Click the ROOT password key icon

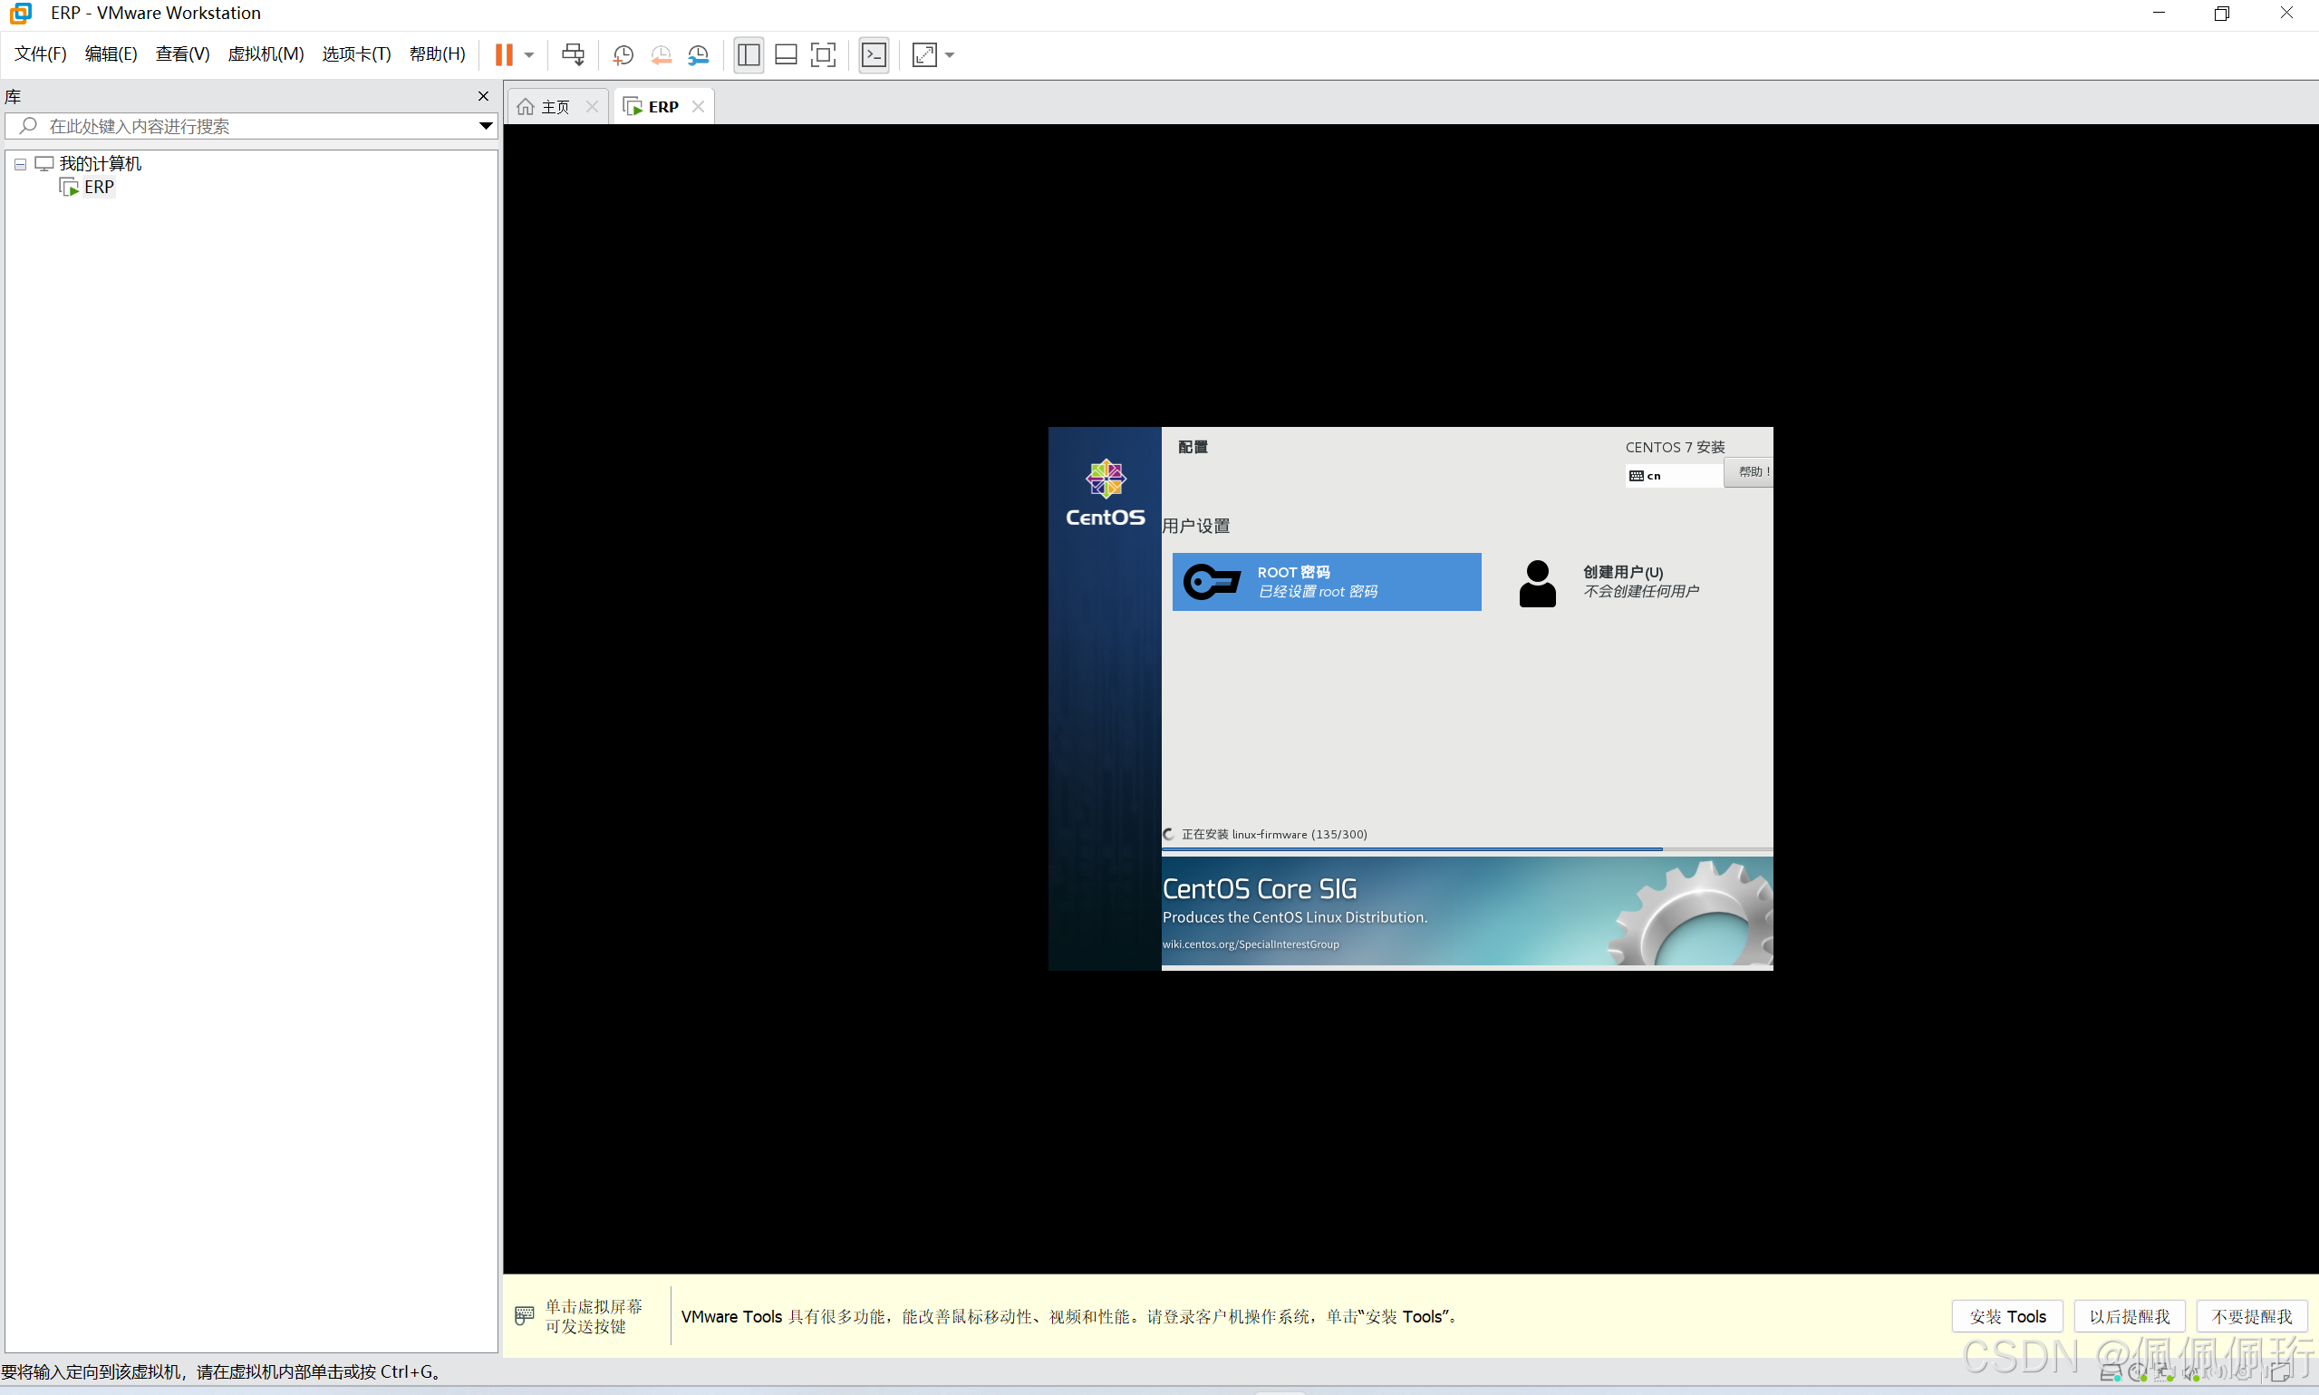[1212, 582]
